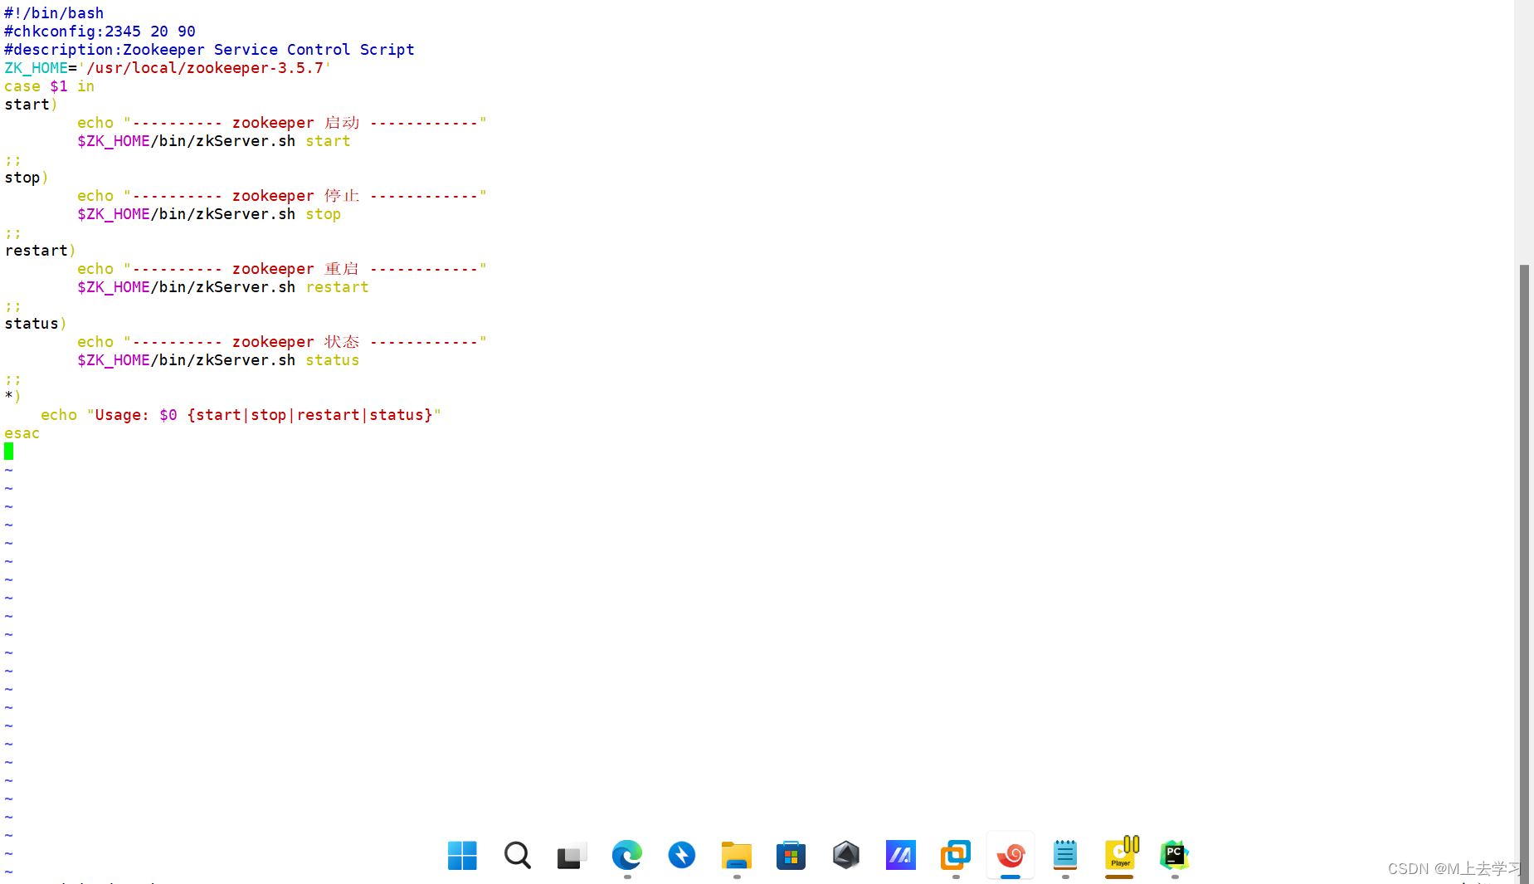Click the echo line with 'zookeeper 重启'
The height and width of the screenshot is (884, 1534).
coord(282,269)
